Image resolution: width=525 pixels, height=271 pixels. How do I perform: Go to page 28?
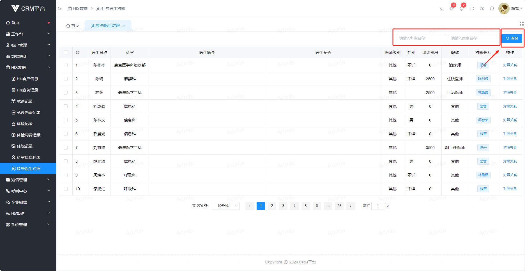pos(339,206)
